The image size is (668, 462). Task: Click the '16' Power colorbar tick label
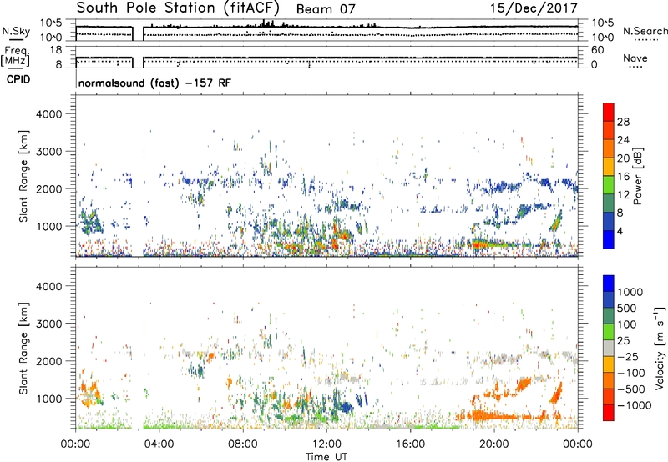[x=623, y=177]
